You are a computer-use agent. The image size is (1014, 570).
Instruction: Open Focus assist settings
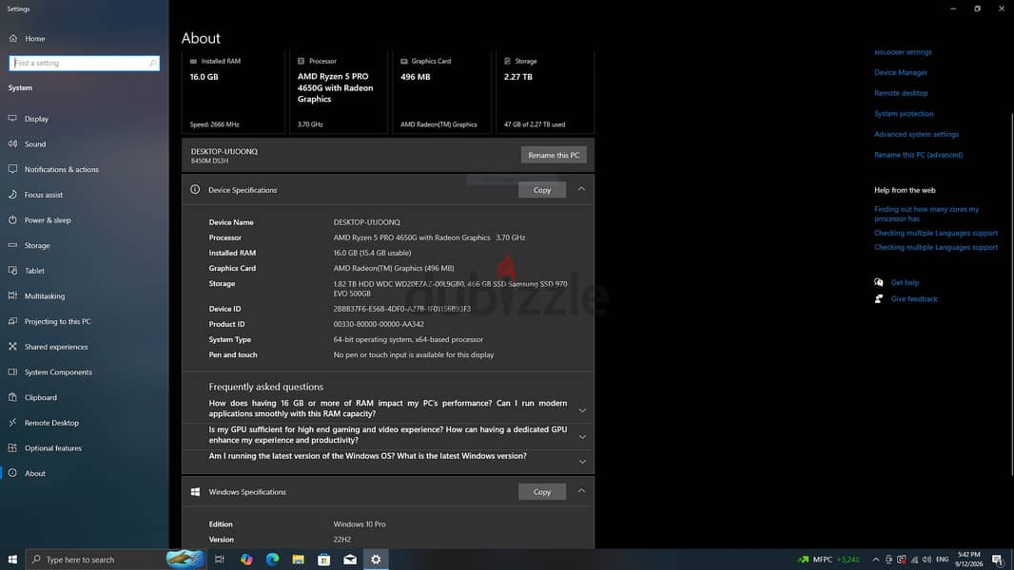pyautogui.click(x=44, y=195)
